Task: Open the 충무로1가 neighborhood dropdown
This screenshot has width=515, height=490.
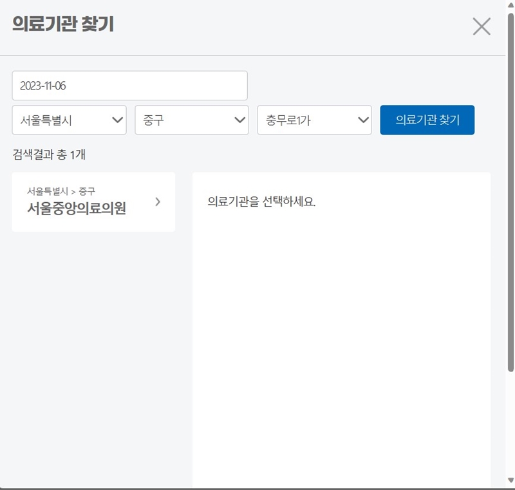Action: [x=314, y=120]
